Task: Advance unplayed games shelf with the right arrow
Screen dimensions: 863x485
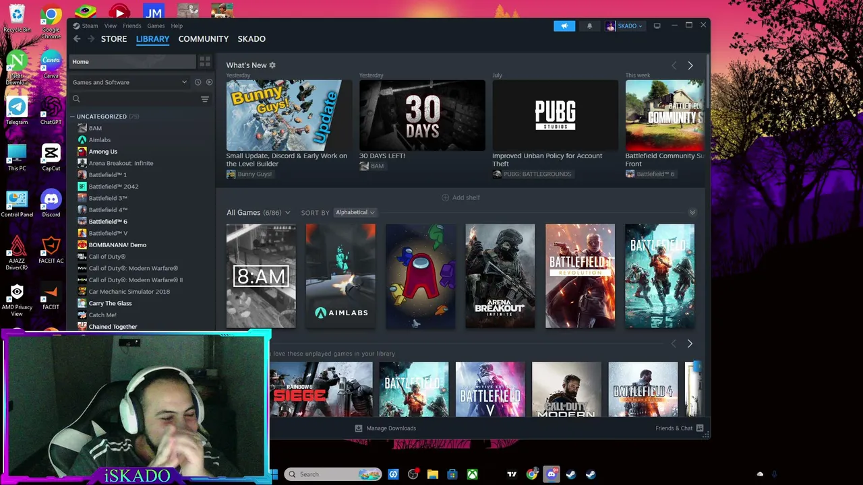Action: (689, 344)
